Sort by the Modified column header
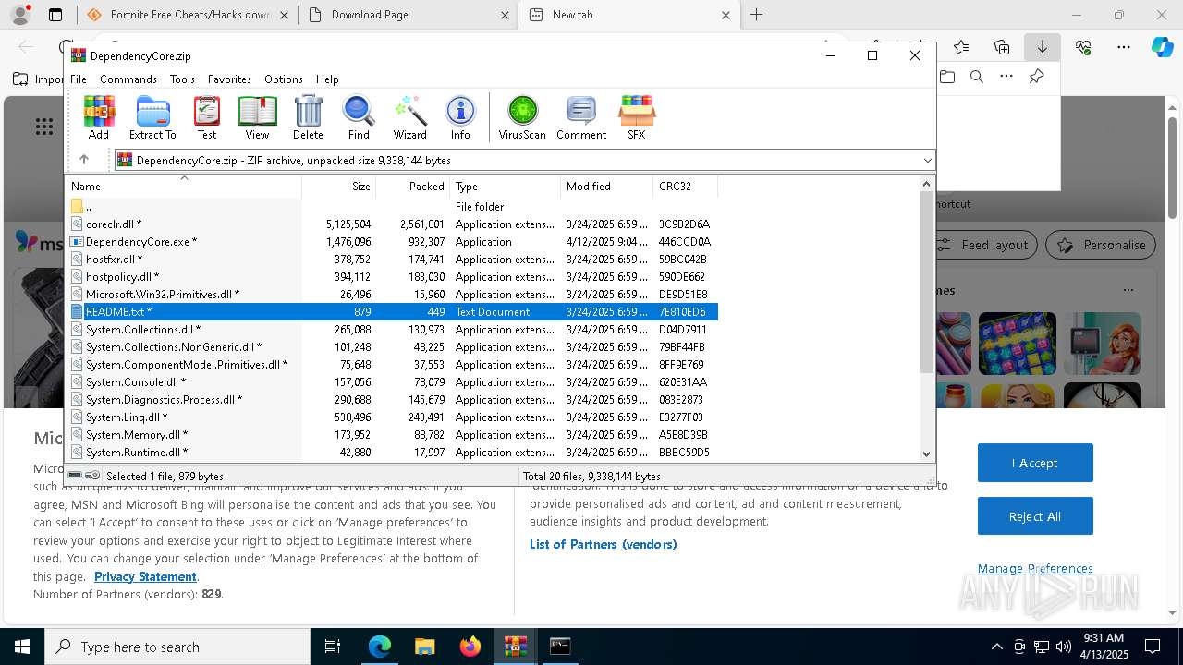The image size is (1183, 665). coord(607,186)
